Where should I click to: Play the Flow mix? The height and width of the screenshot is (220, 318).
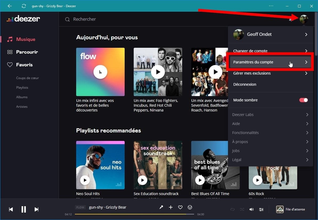[x=100, y=72]
